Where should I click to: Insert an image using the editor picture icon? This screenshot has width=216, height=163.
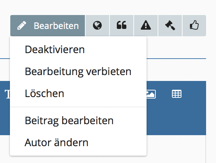click(x=151, y=94)
